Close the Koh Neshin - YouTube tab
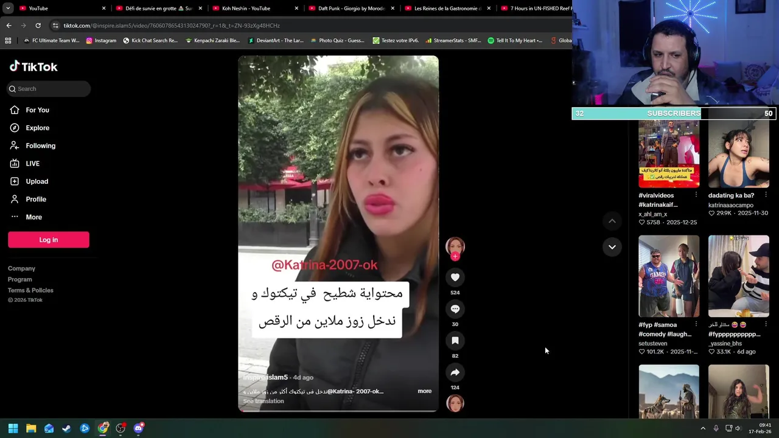This screenshot has height=438, width=779. [x=296, y=9]
